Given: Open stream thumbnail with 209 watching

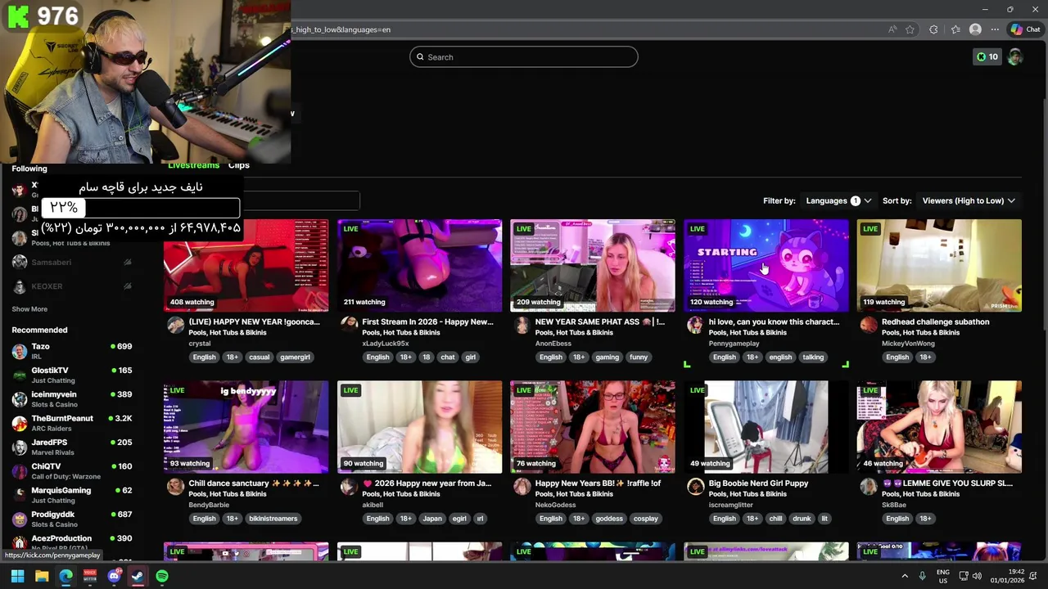Looking at the screenshot, I should pos(593,265).
